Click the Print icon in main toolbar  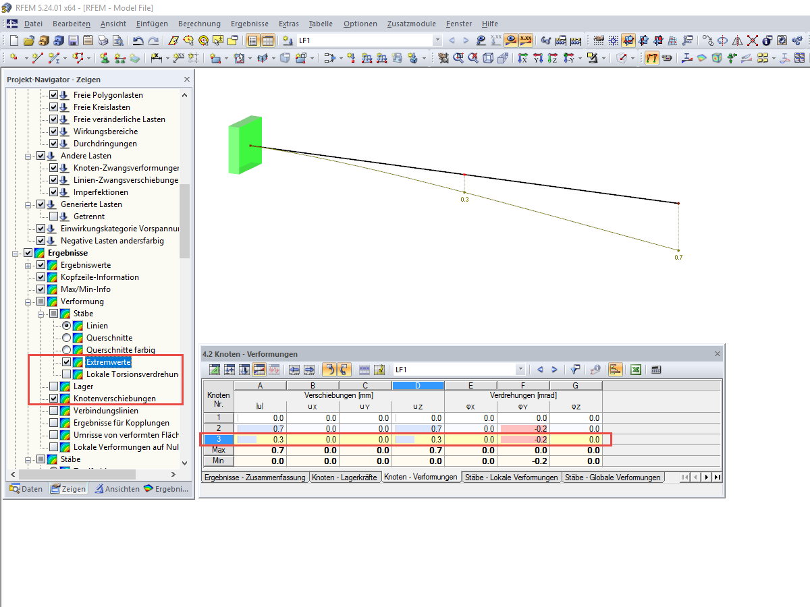103,40
